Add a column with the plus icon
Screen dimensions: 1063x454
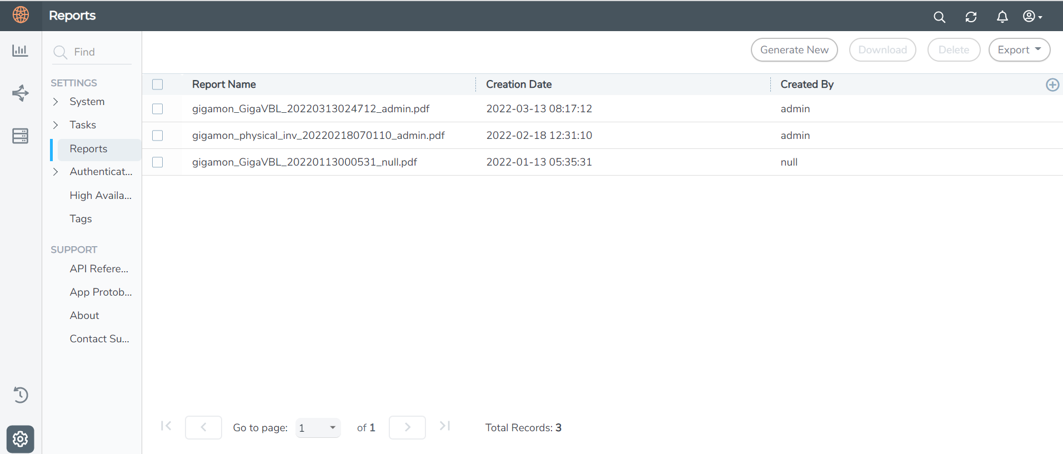[x=1052, y=84]
